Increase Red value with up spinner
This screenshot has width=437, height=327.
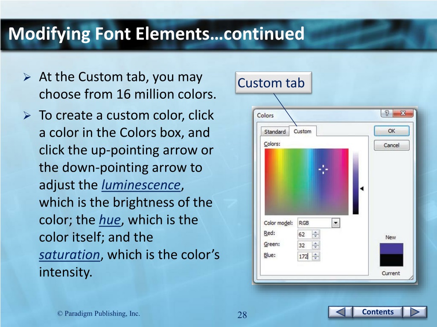coord(315,232)
